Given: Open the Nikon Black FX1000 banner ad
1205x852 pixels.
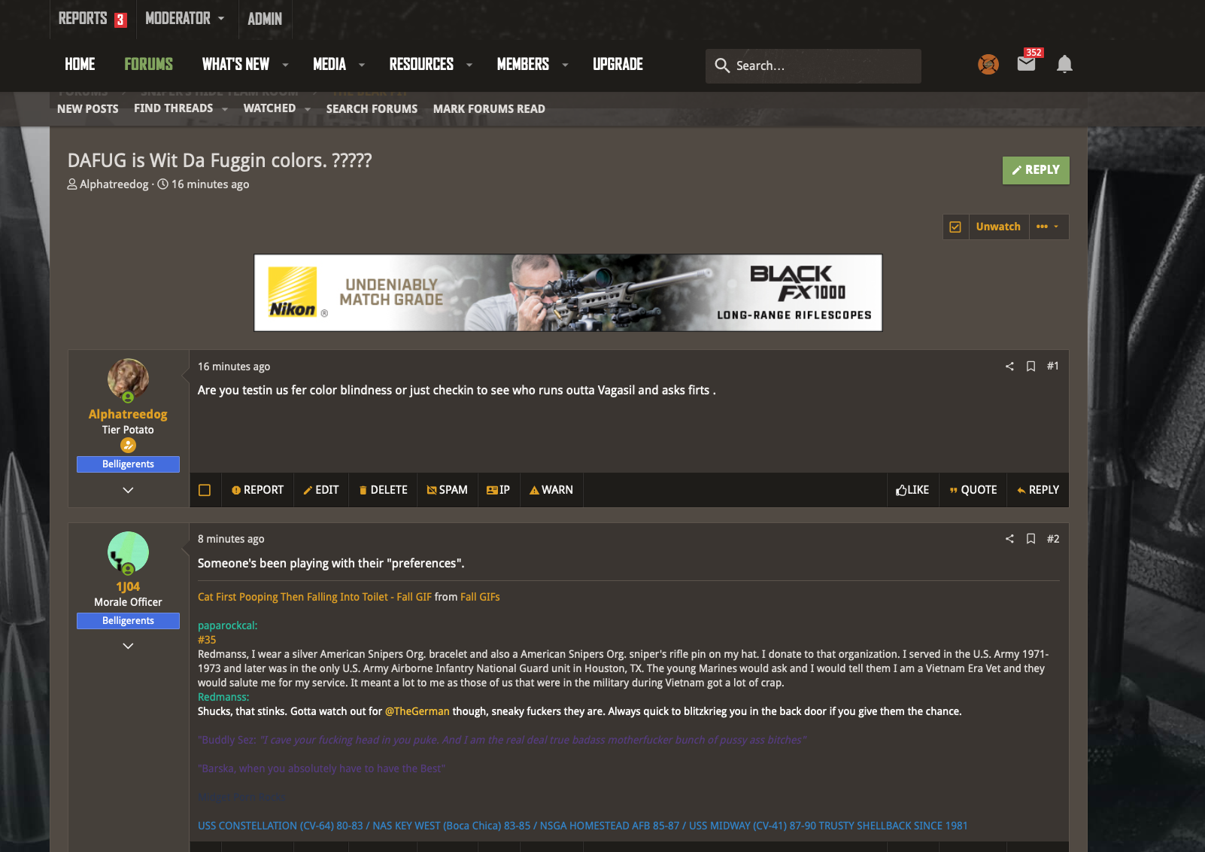Looking at the screenshot, I should tap(568, 293).
